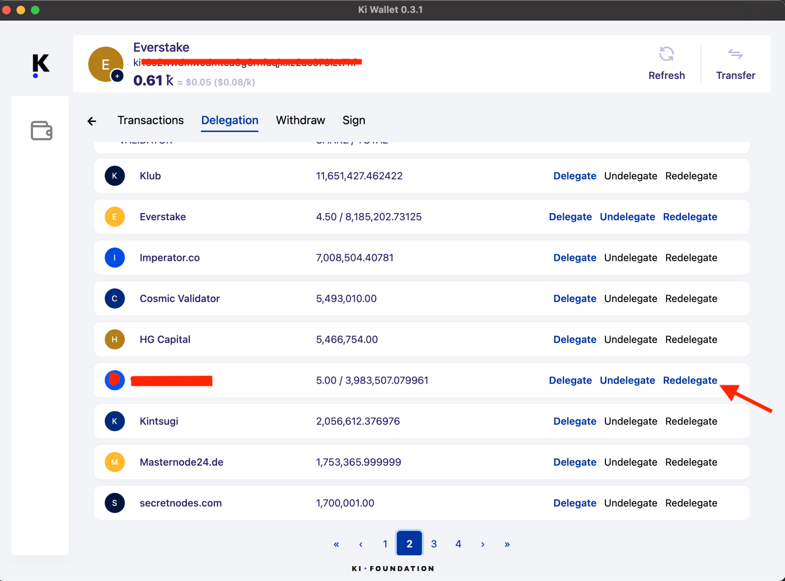Delegate to Masternode24.de
Screen dimensions: 785x581
(x=575, y=462)
